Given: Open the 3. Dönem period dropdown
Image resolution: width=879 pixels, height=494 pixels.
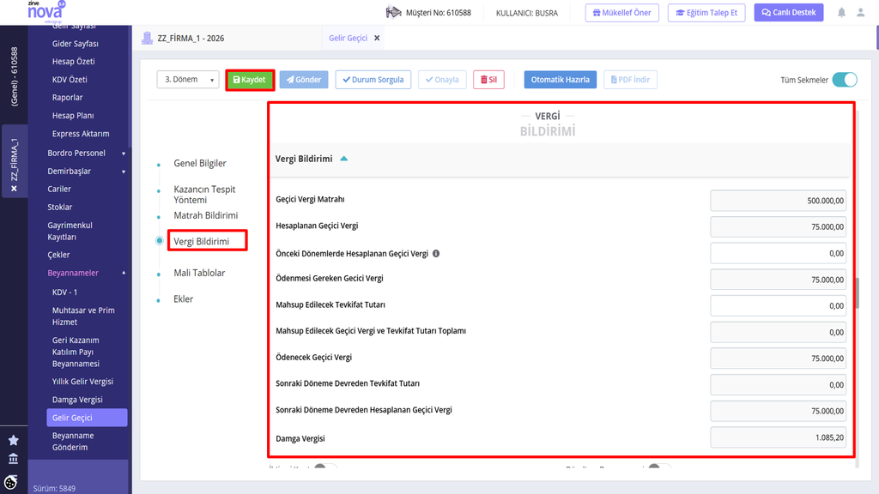Looking at the screenshot, I should click(x=188, y=80).
